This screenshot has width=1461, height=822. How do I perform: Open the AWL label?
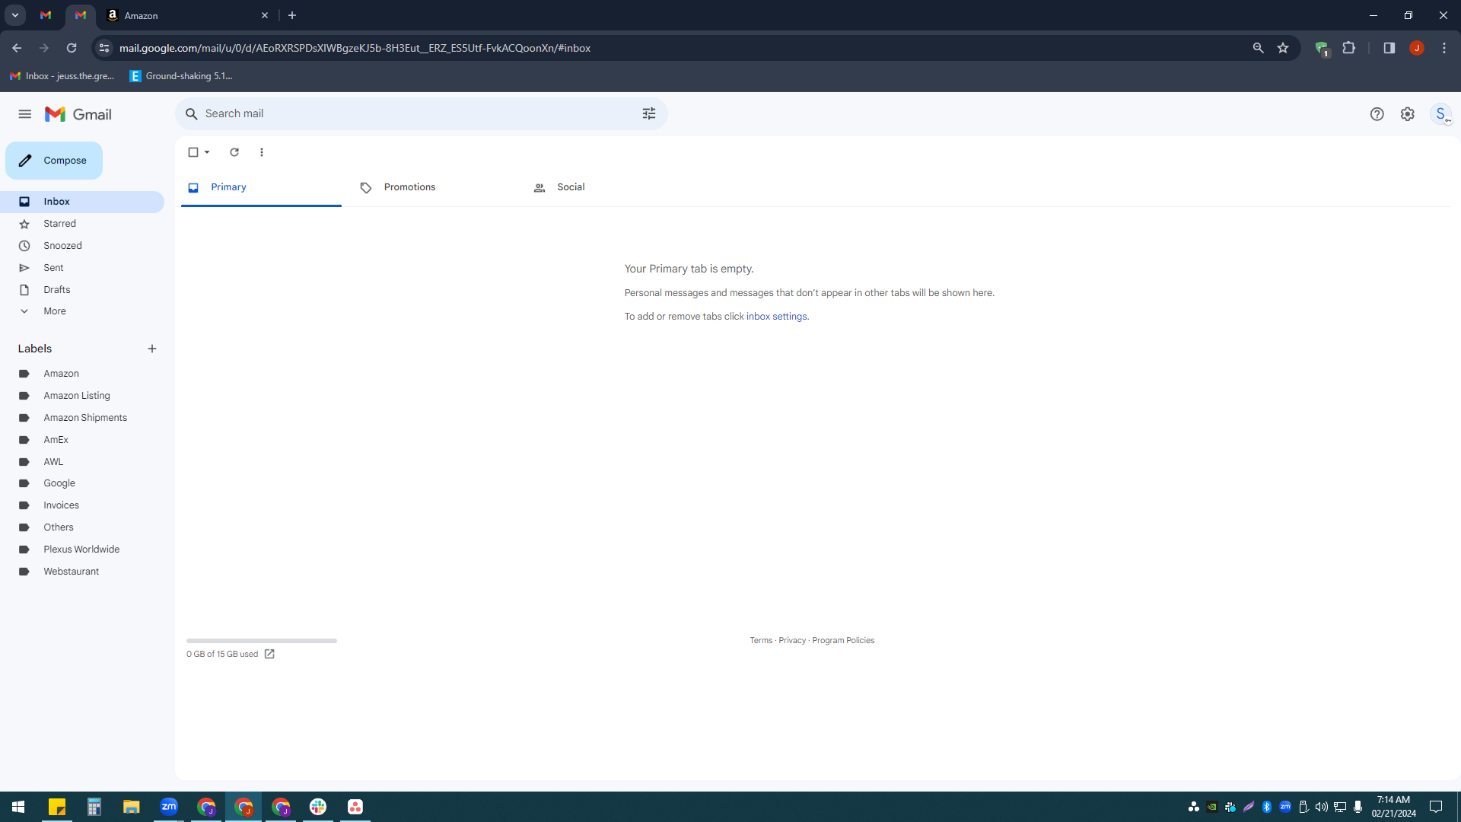coord(82,462)
